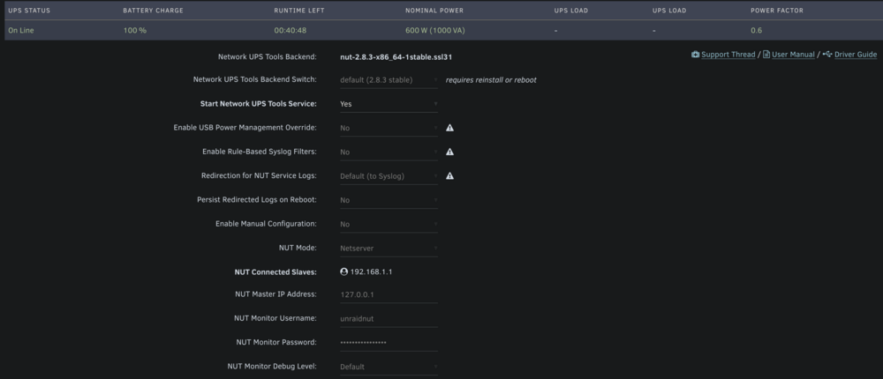Click the connected slave address 192.168.1.1
The width and height of the screenshot is (883, 379).
[371, 271]
